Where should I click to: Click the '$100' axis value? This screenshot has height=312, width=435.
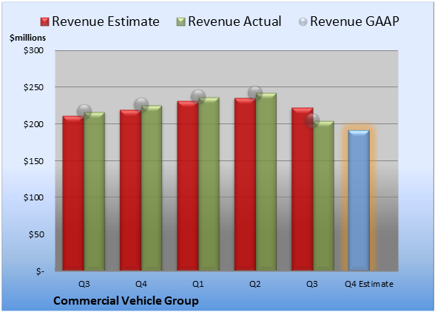click(x=34, y=197)
